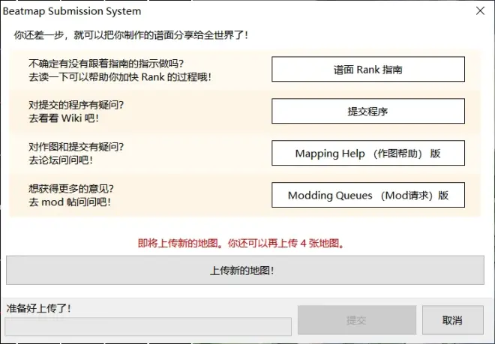Viewport: 495px width, 344px height.
Task: Cancel the submission with 取消
Action: click(453, 320)
